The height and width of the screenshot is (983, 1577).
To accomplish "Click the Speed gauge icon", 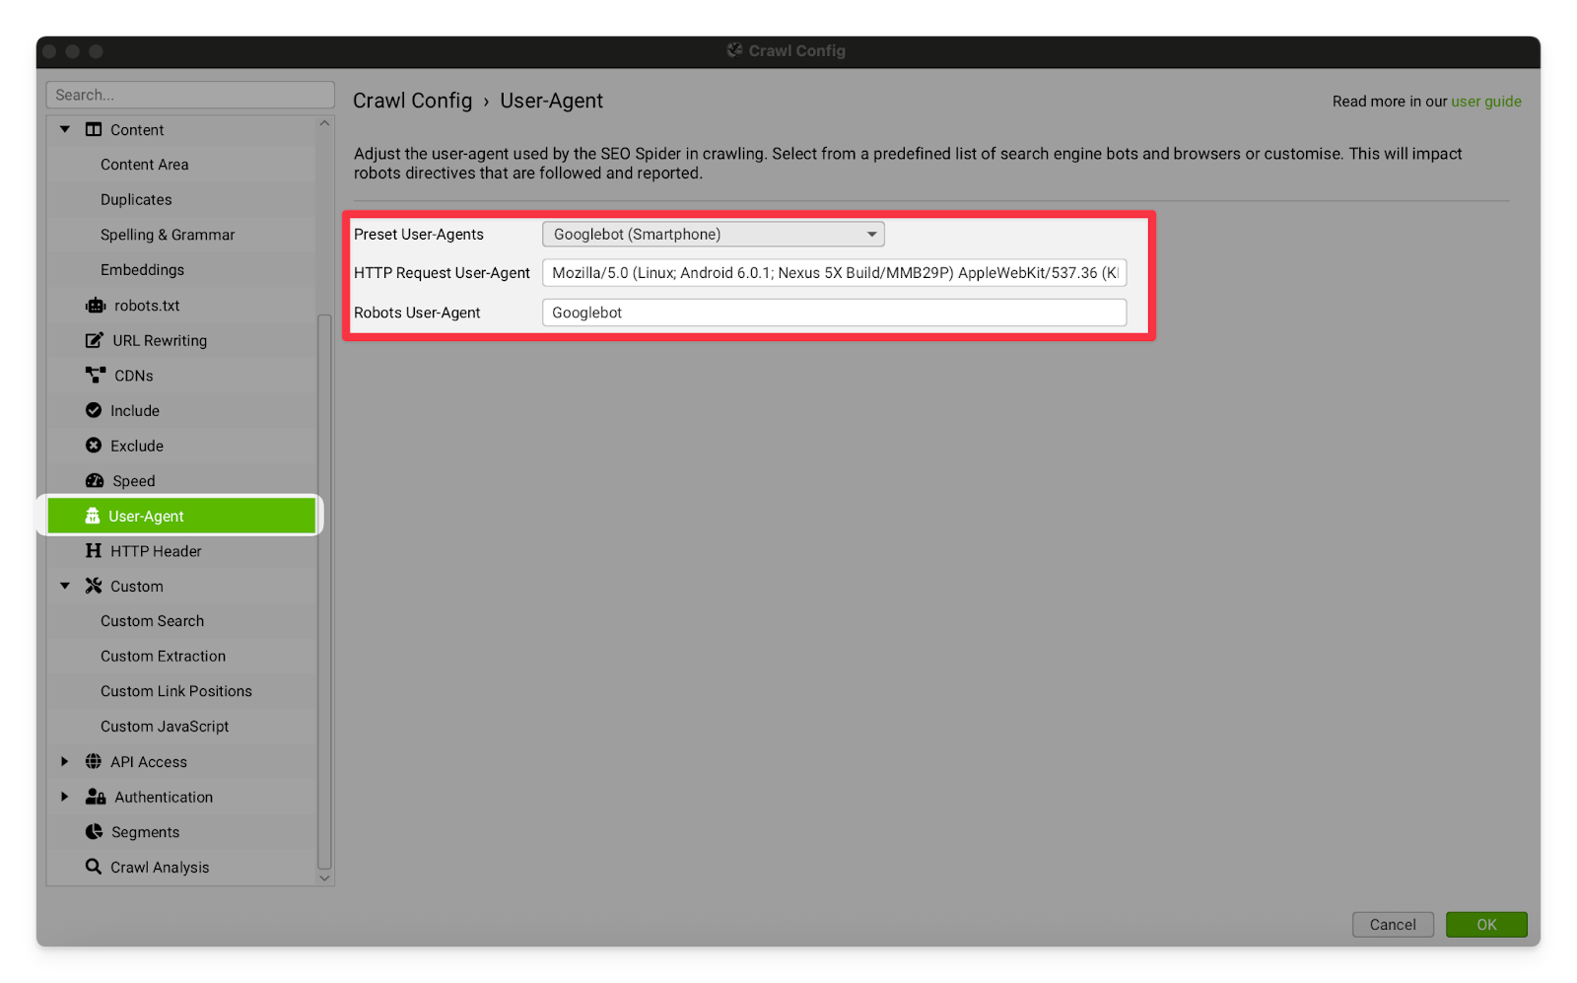I will point(95,481).
